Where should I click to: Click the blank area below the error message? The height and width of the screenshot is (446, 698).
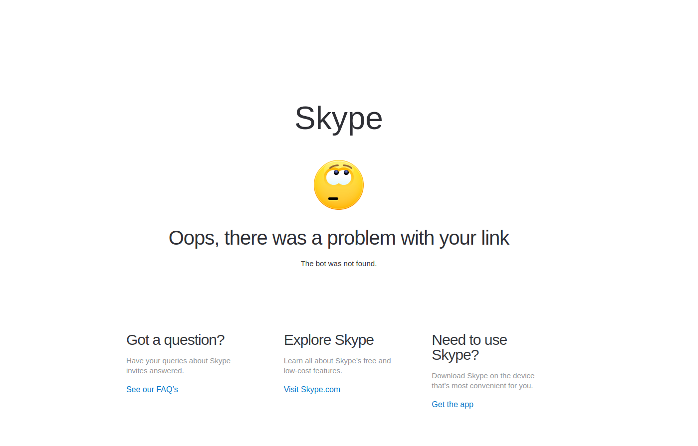pyautogui.click(x=339, y=294)
